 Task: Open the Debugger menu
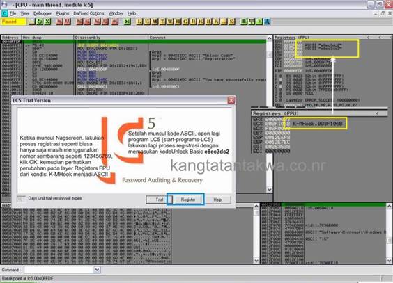coord(43,13)
